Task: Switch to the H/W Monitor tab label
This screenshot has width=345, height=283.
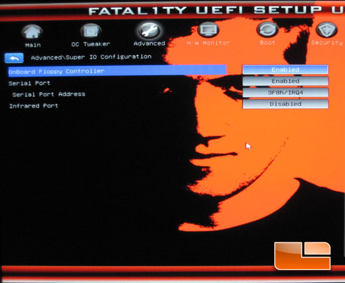Action: coord(208,43)
